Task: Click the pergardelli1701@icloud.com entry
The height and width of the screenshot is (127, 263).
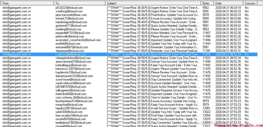Action: point(72,33)
